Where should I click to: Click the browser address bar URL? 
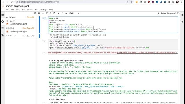point(39,2)
